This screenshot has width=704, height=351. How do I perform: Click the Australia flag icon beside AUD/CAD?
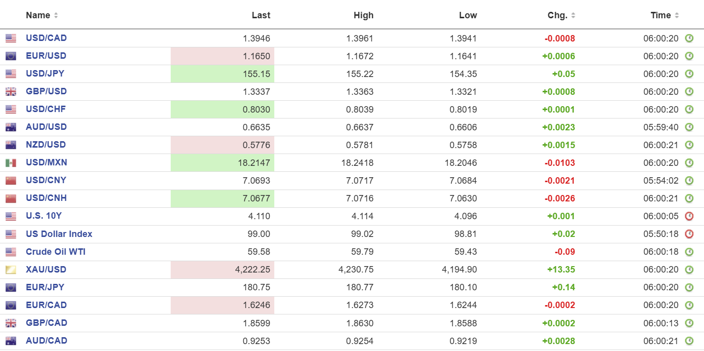coord(11,341)
